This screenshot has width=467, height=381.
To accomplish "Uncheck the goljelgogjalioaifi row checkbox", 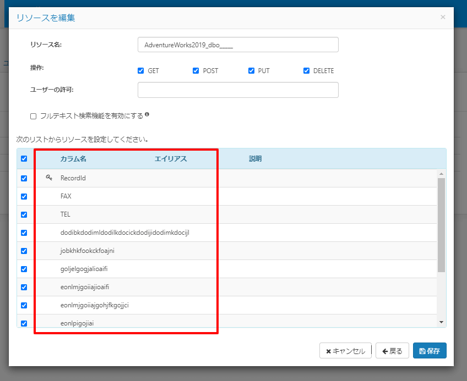I will click(24, 269).
